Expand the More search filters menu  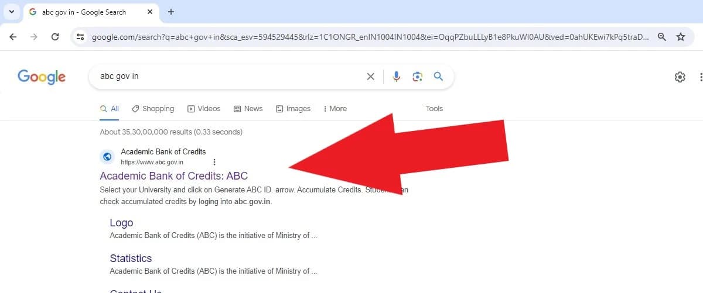[335, 109]
